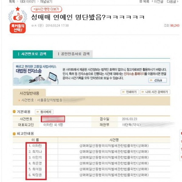Click the orange icon beside 기본내용
Image resolution: width=182 pixels, height=182 pixels.
tap(14, 112)
